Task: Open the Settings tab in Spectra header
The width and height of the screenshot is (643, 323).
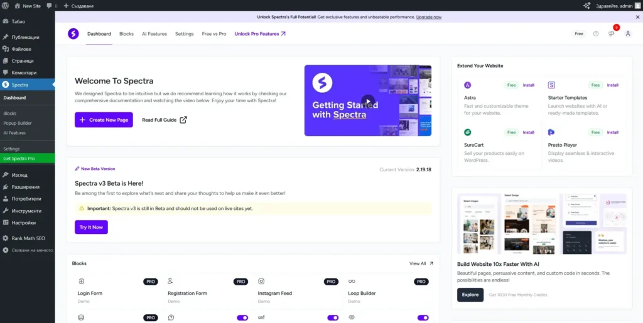Action: pyautogui.click(x=184, y=34)
